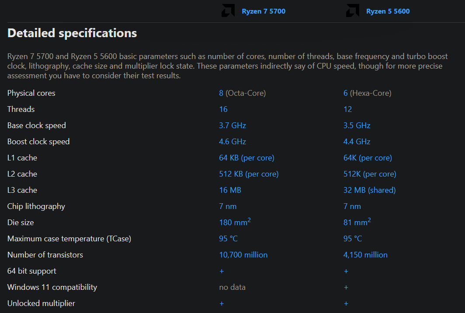
Task: Click the no data Windows 11 value
Action: [x=232, y=287]
